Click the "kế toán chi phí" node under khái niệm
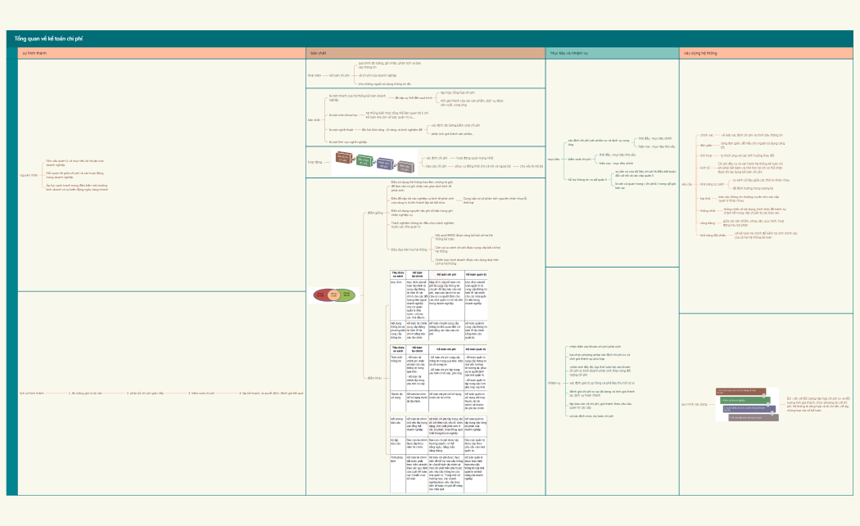The height and width of the screenshot is (526, 860). (x=340, y=74)
